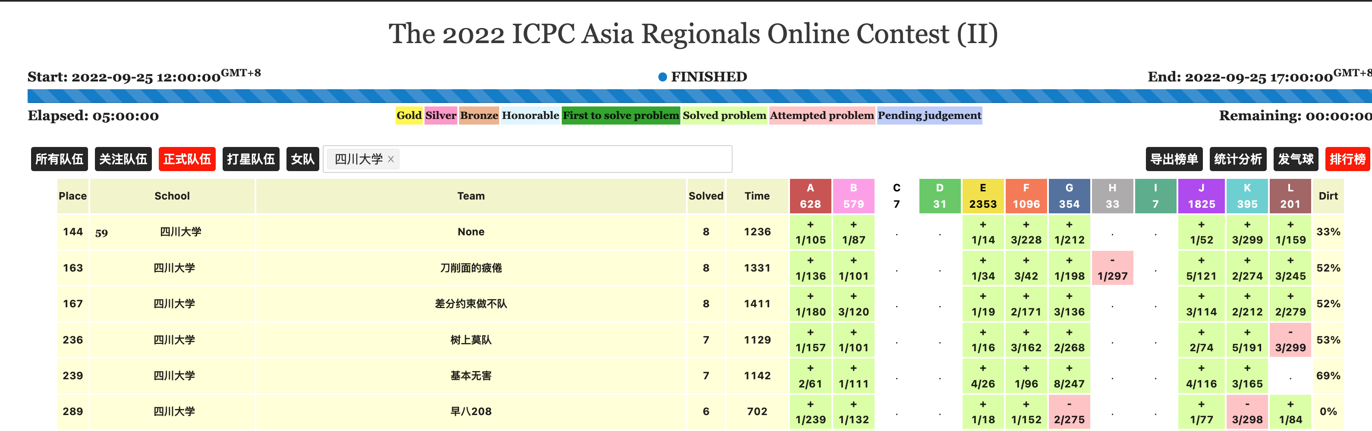Click the Dirt column header
The height and width of the screenshot is (431, 1372).
(x=1328, y=196)
